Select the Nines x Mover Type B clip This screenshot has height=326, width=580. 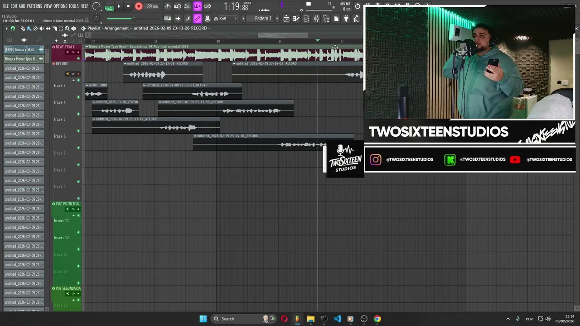coord(24,59)
